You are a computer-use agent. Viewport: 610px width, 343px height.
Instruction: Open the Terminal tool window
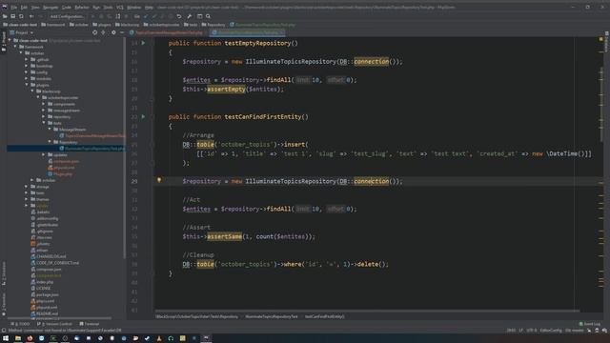(x=90, y=324)
